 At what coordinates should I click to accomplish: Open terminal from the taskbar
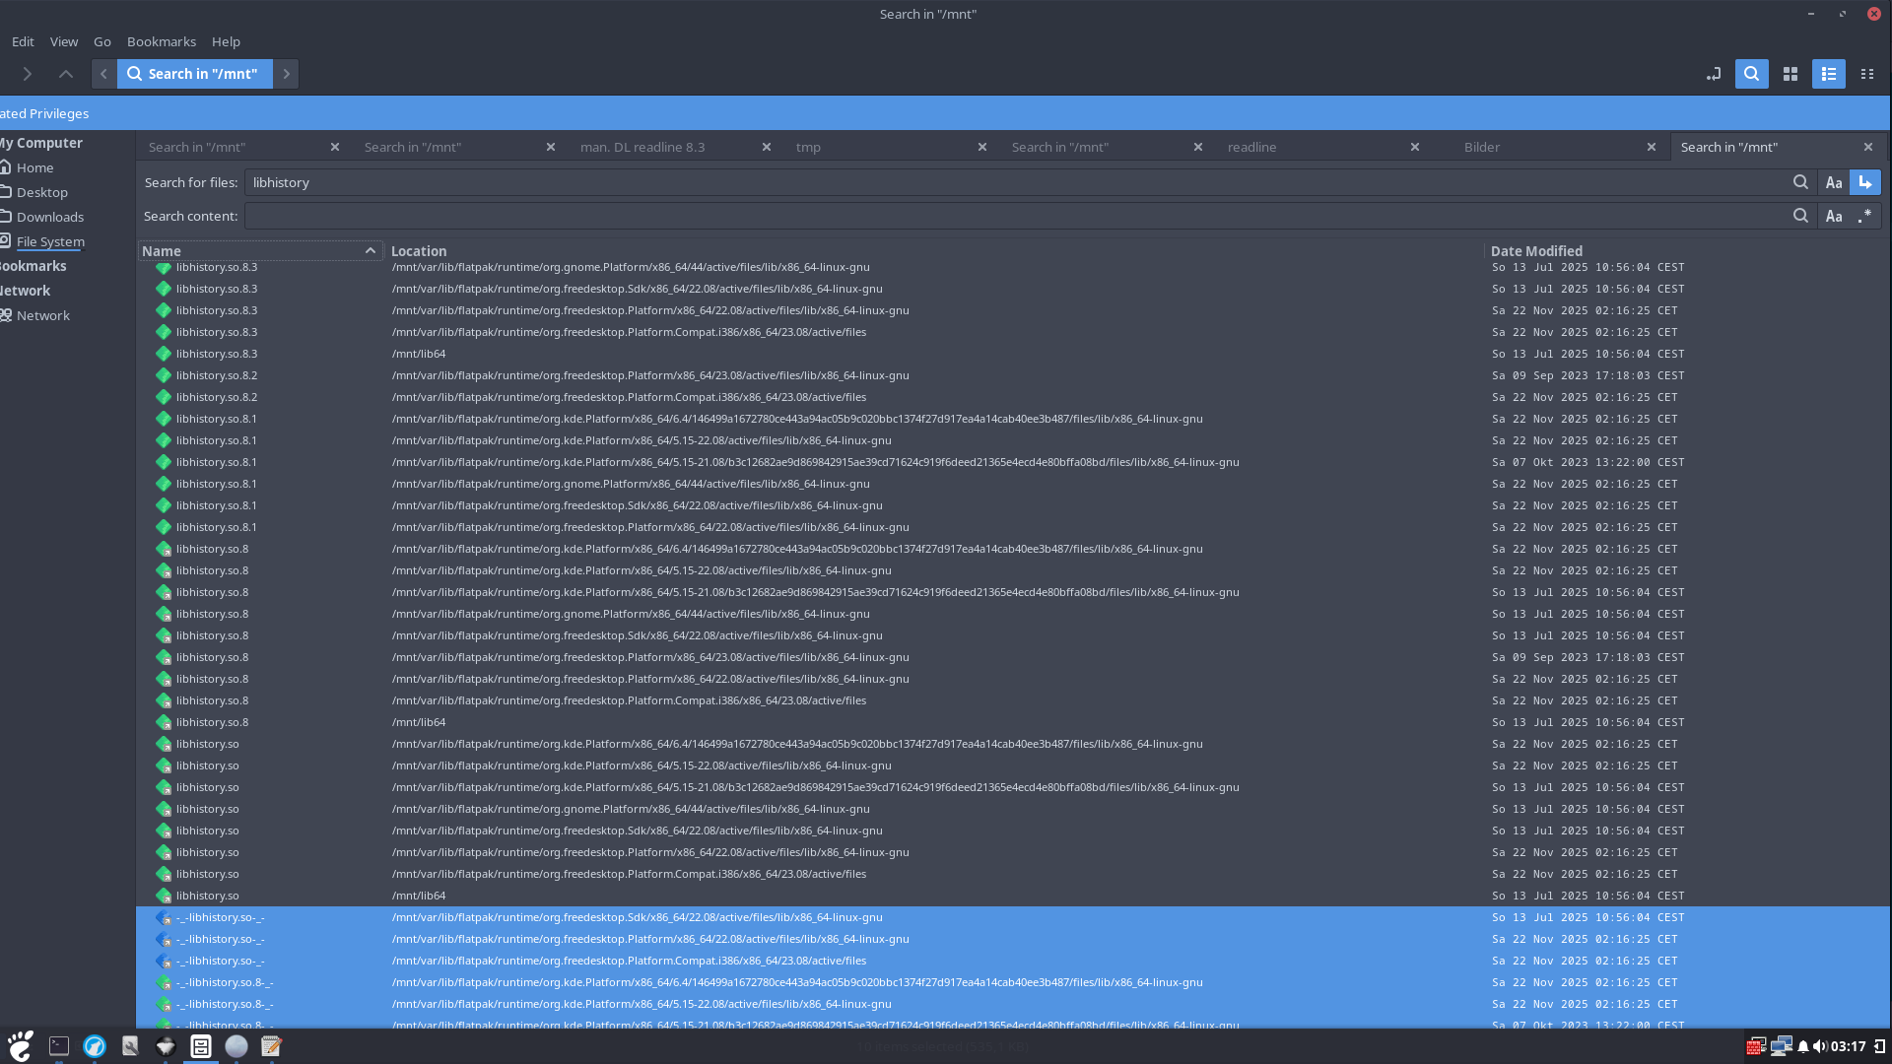59,1046
